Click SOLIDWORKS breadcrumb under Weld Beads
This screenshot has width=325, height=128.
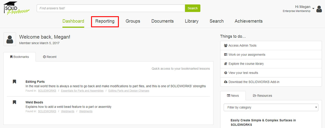(47, 111)
